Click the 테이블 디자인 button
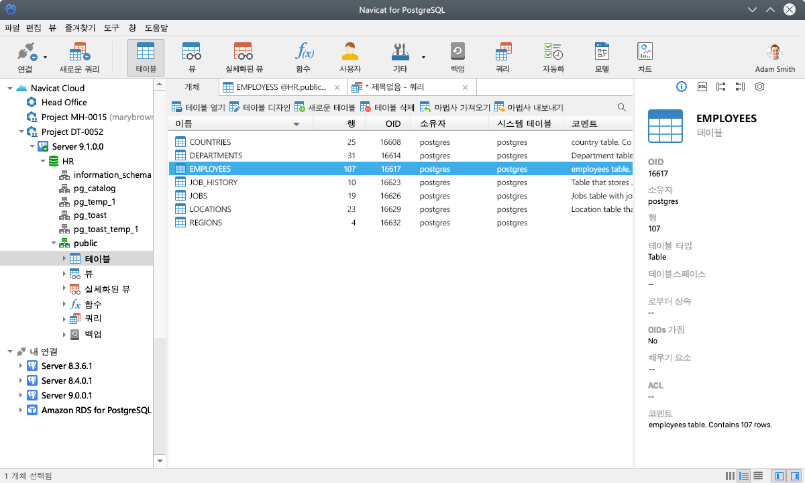This screenshot has width=805, height=483. pos(260,107)
